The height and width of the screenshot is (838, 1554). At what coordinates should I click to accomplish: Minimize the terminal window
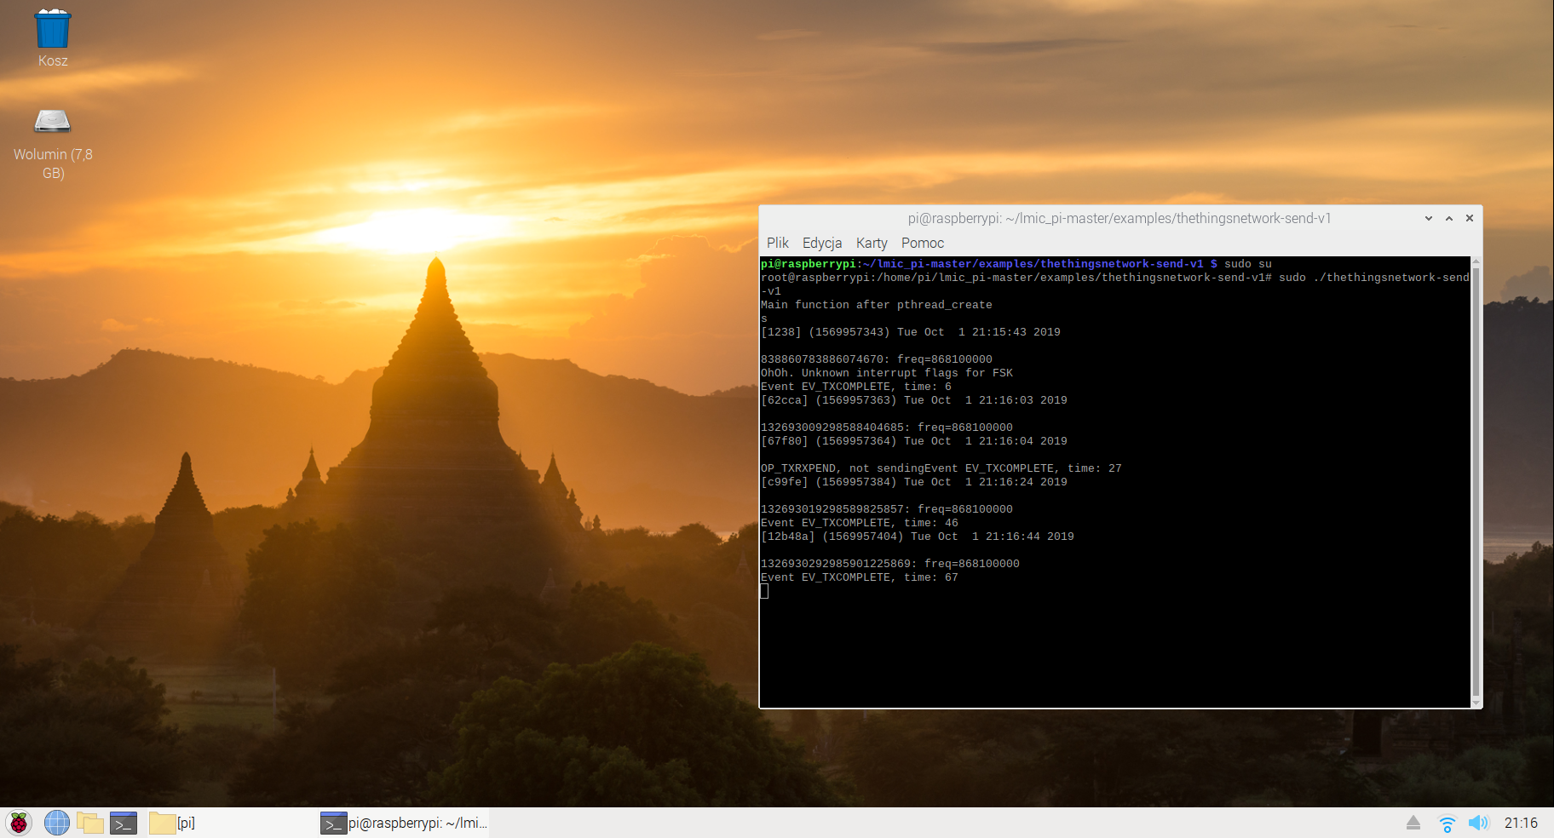[x=1429, y=218]
